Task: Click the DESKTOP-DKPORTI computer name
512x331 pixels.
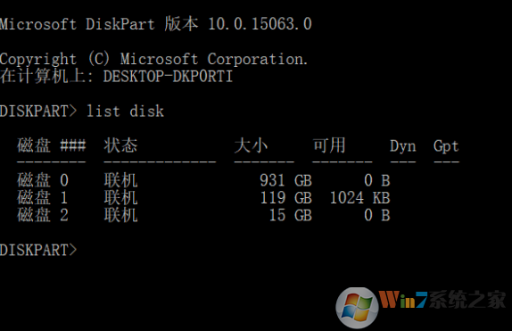Action: click(x=168, y=77)
